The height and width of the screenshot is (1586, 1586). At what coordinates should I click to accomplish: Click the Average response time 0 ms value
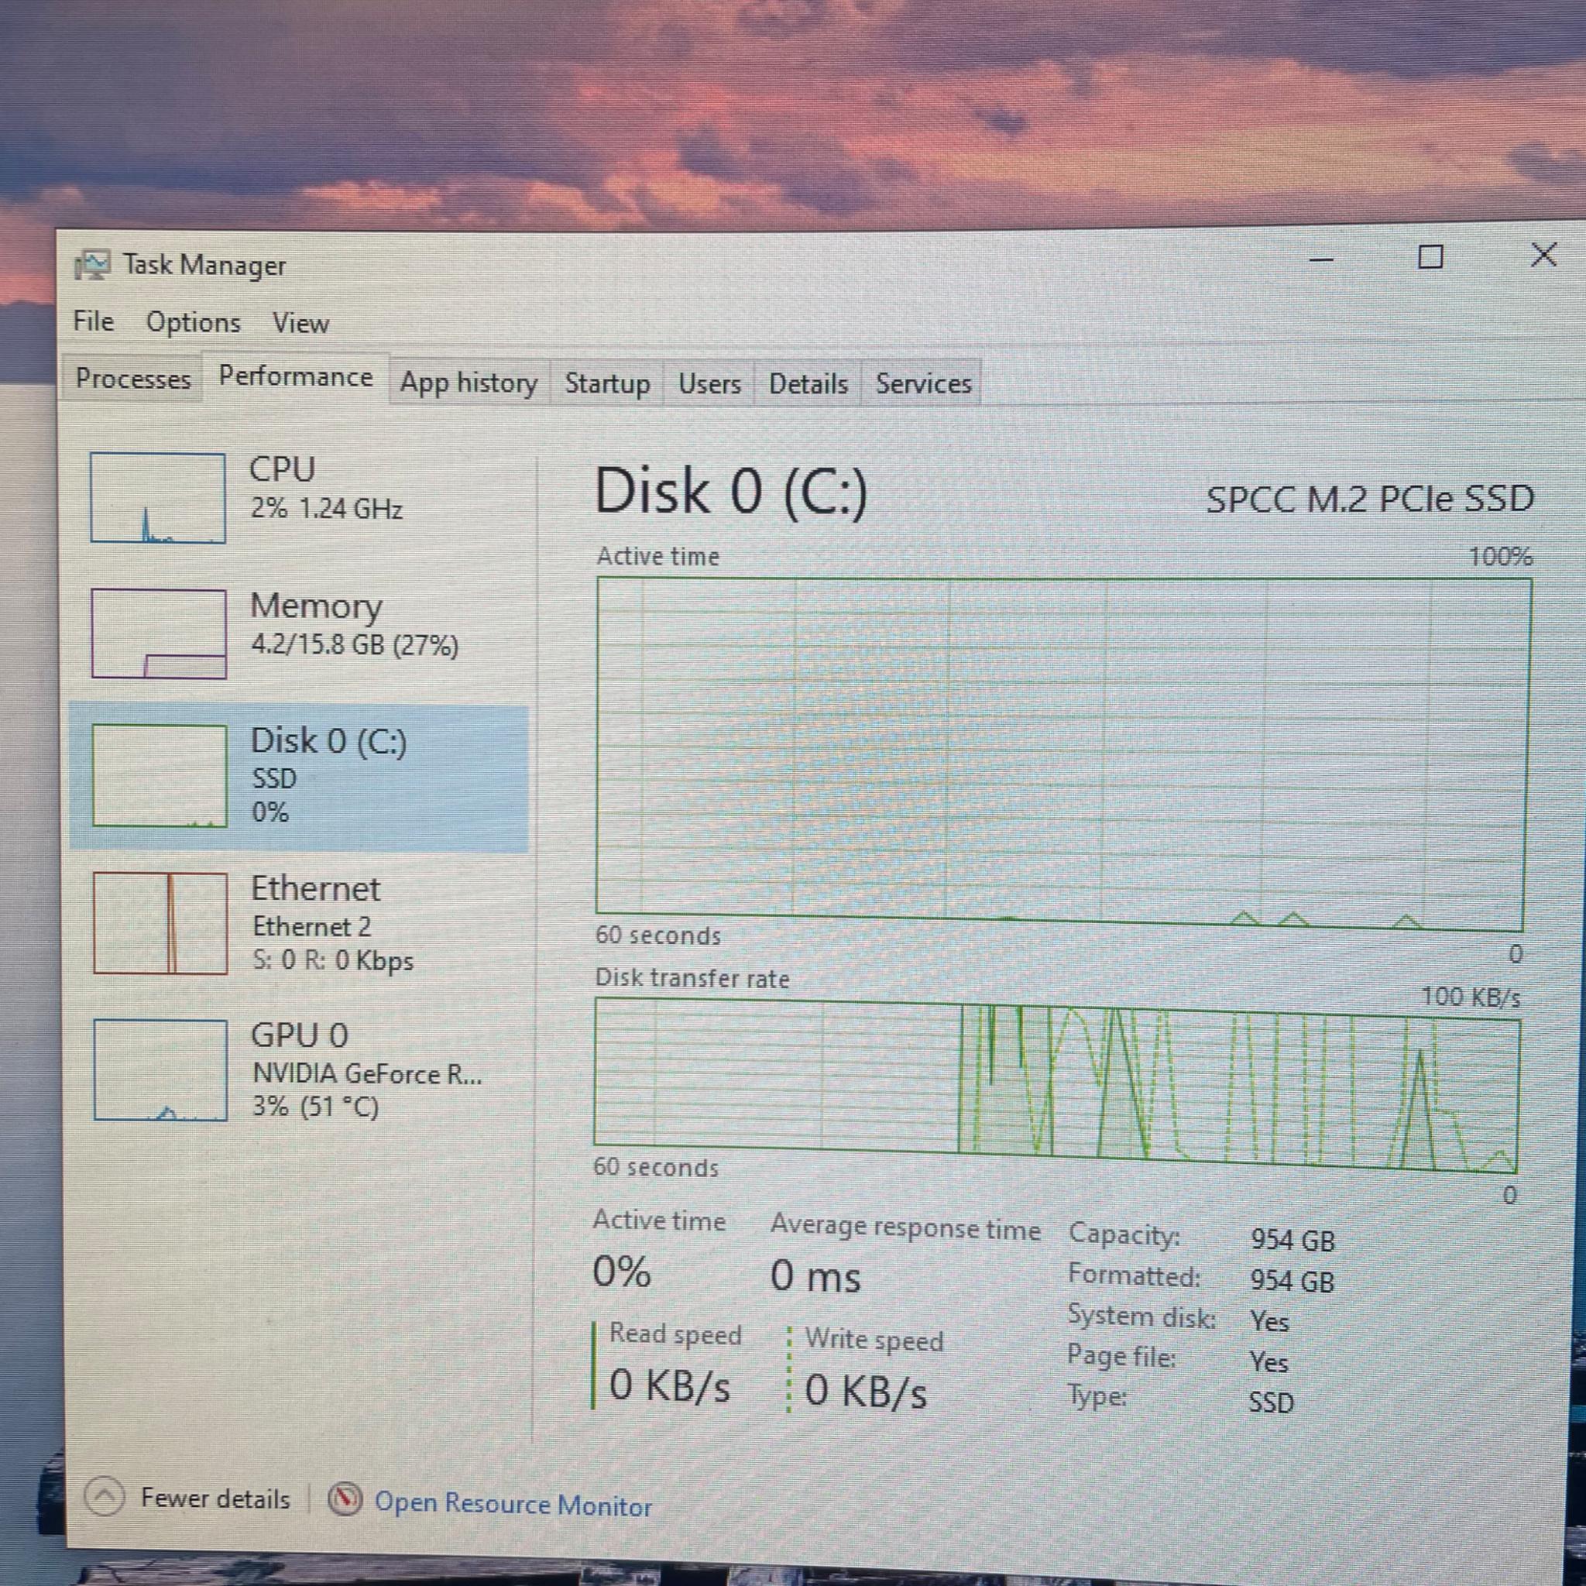click(815, 1276)
